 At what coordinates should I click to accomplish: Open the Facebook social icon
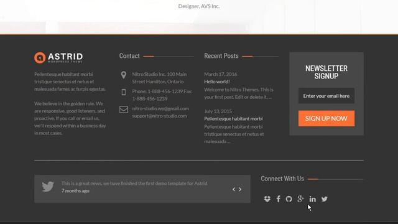(279, 199)
